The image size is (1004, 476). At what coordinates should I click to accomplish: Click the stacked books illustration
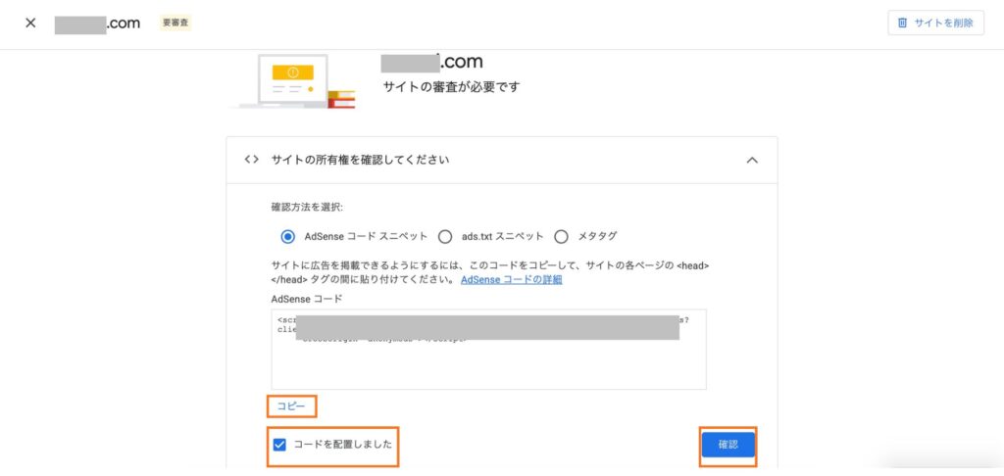[x=340, y=98]
